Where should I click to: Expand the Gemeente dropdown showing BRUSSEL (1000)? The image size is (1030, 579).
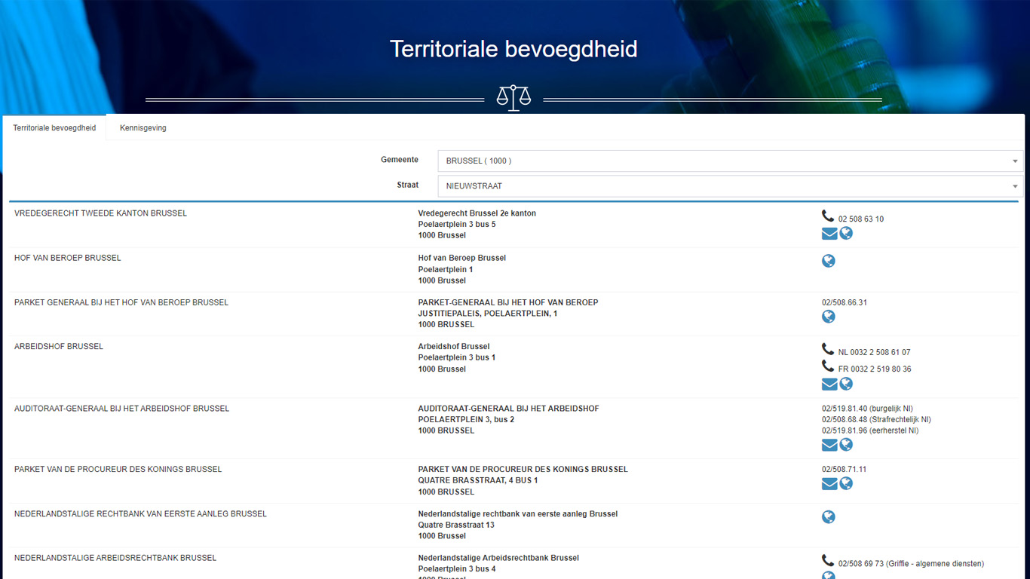(x=730, y=161)
